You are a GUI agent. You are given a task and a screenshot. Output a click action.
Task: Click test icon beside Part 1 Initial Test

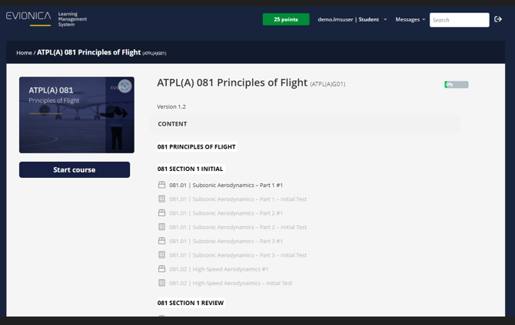point(161,199)
